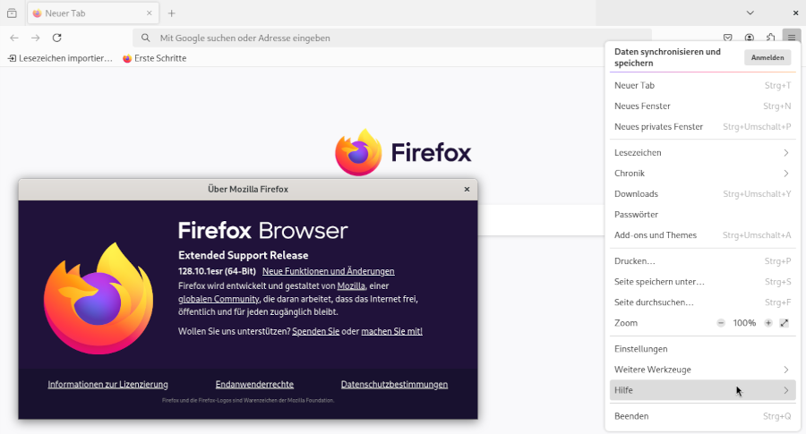Screen dimensions: 806x434
Task: Open Einstellungen from the menu
Action: 703,349
